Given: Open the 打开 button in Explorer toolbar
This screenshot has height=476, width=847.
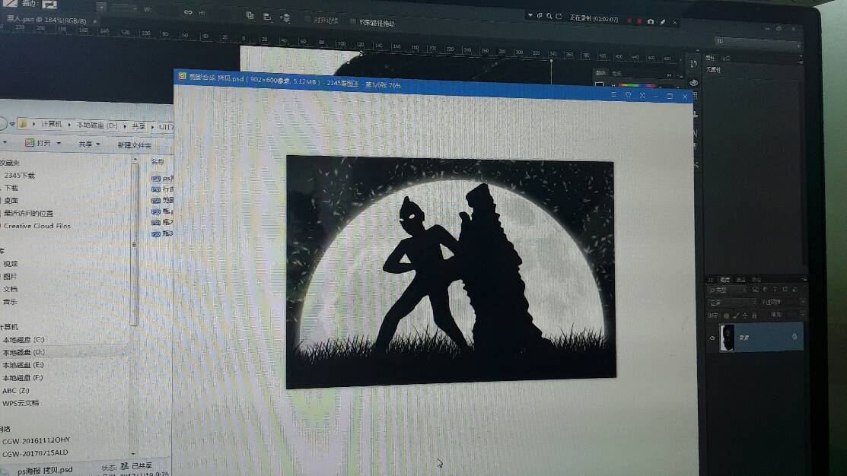Looking at the screenshot, I should [38, 143].
